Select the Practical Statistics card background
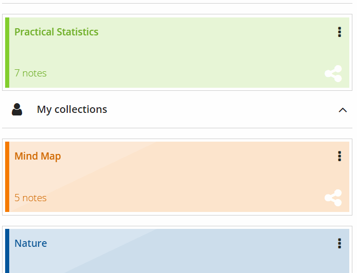The height and width of the screenshot is (273, 357). click(179, 52)
